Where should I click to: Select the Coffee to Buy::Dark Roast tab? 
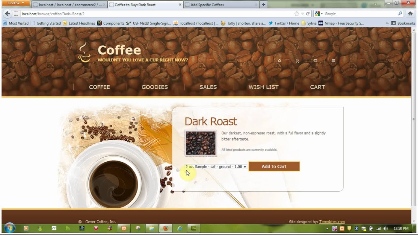[145, 5]
